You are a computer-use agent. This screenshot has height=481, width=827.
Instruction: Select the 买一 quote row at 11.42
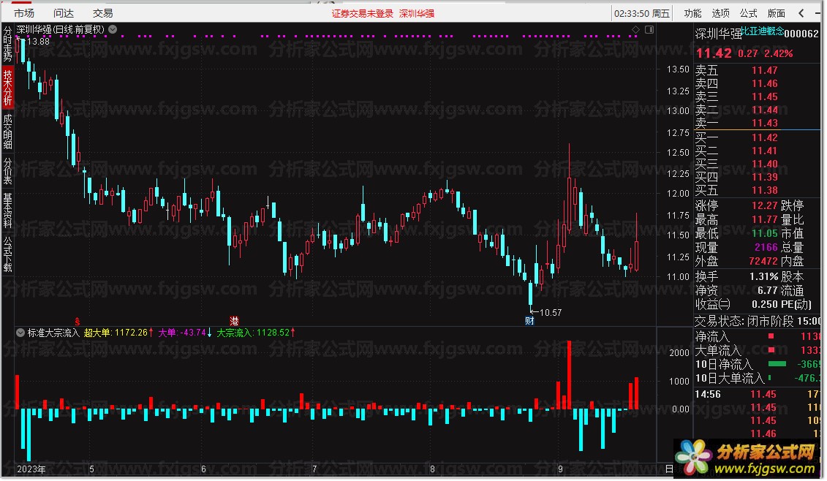click(x=757, y=137)
